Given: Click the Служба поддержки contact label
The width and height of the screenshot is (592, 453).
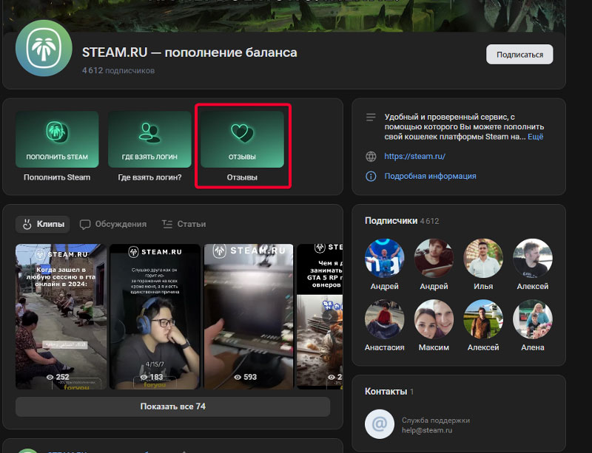Looking at the screenshot, I should 436,420.
